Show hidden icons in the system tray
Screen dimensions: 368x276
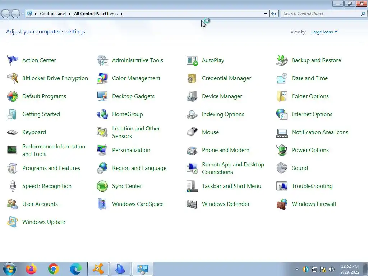[x=297, y=269]
